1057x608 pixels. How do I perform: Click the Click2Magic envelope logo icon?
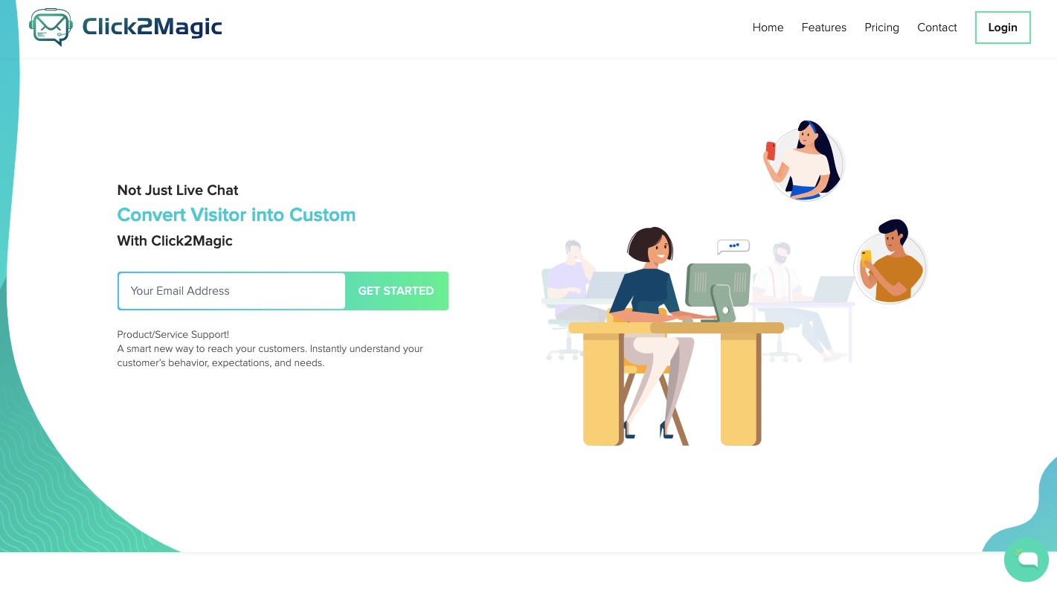pos(51,27)
